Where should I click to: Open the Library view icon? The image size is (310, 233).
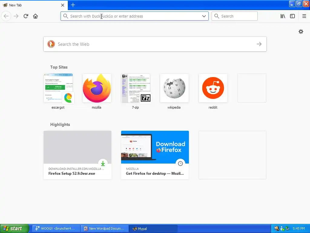[283, 16]
